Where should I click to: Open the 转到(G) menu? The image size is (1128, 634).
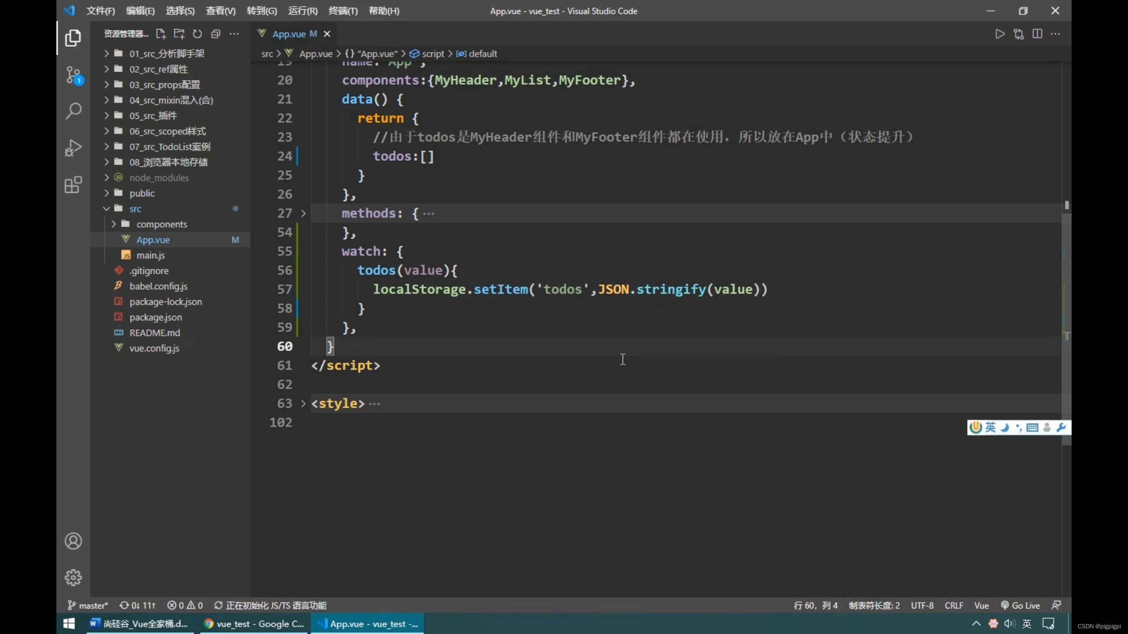pos(262,11)
